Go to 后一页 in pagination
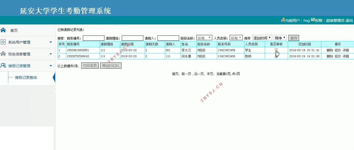This screenshot has width=354, height=150. [x=199, y=74]
